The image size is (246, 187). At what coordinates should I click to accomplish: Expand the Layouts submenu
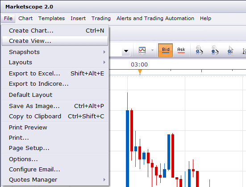pos(55,62)
